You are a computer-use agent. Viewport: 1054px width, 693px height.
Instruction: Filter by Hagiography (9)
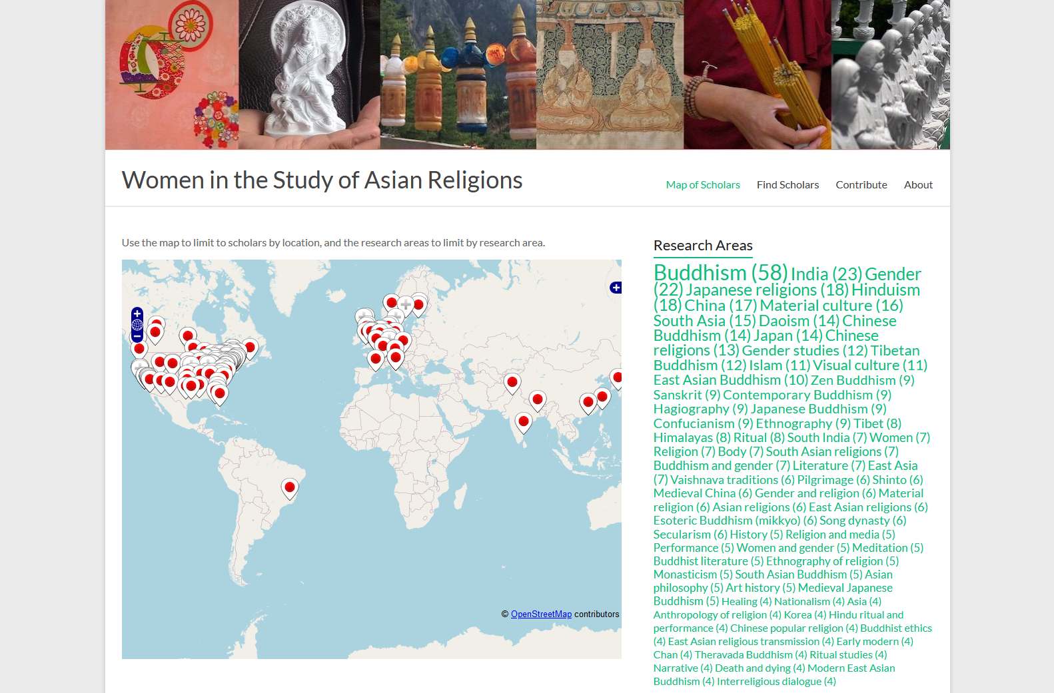click(700, 409)
